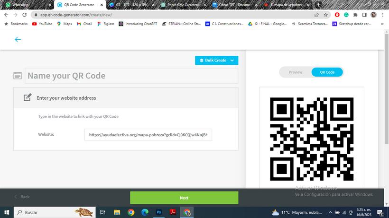Open the I2 - FINAL Google bookmark
The height and width of the screenshot is (218, 389).
(x=268, y=24)
